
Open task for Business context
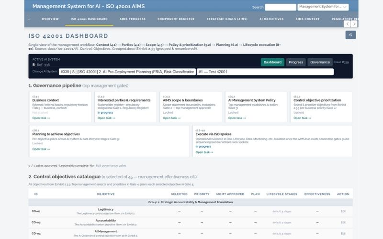coord(41,118)
